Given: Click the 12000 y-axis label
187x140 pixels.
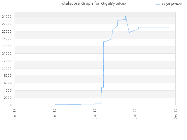Looking at the screenshot, I should point(6,61).
